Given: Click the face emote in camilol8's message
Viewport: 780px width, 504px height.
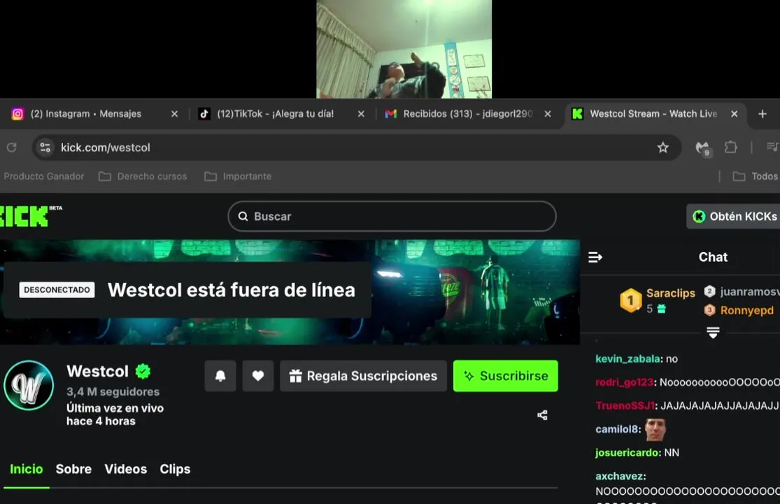Looking at the screenshot, I should click(x=655, y=429).
